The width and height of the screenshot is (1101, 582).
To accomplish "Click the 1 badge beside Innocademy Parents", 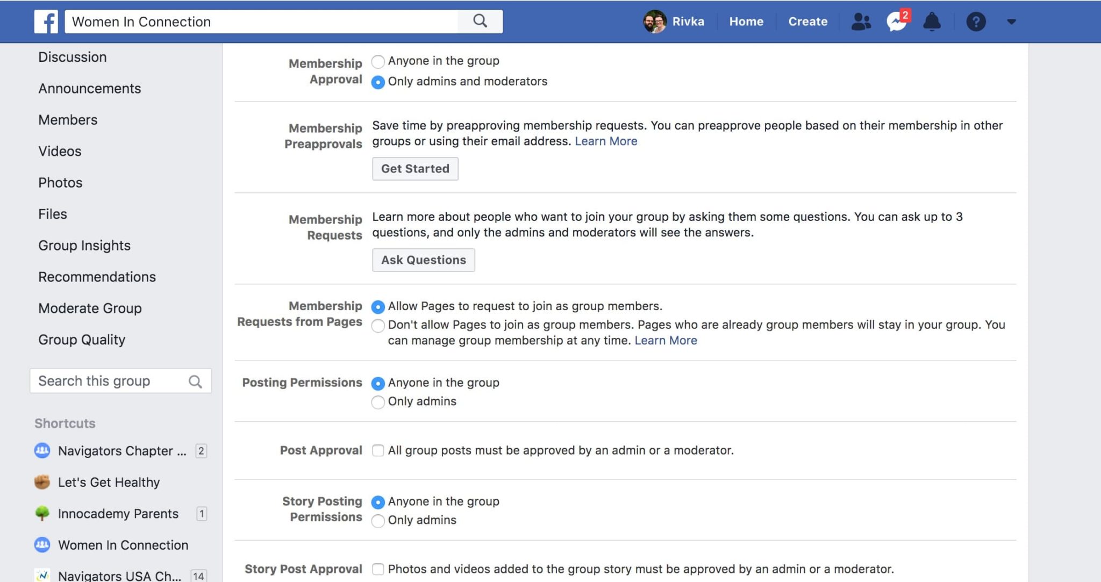I will (x=202, y=514).
